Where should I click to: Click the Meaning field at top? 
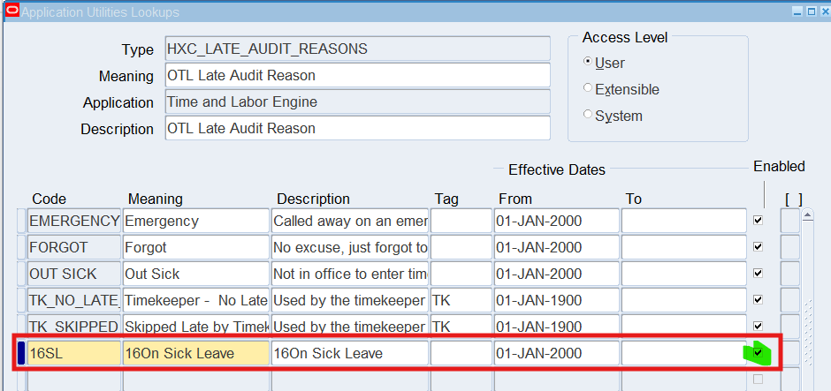tap(357, 75)
